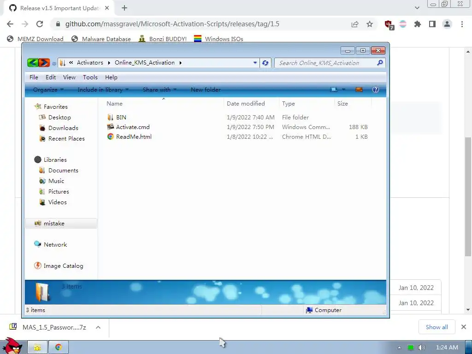The image size is (472, 354).
Task: Reload the Chrome page
Action: [40, 24]
